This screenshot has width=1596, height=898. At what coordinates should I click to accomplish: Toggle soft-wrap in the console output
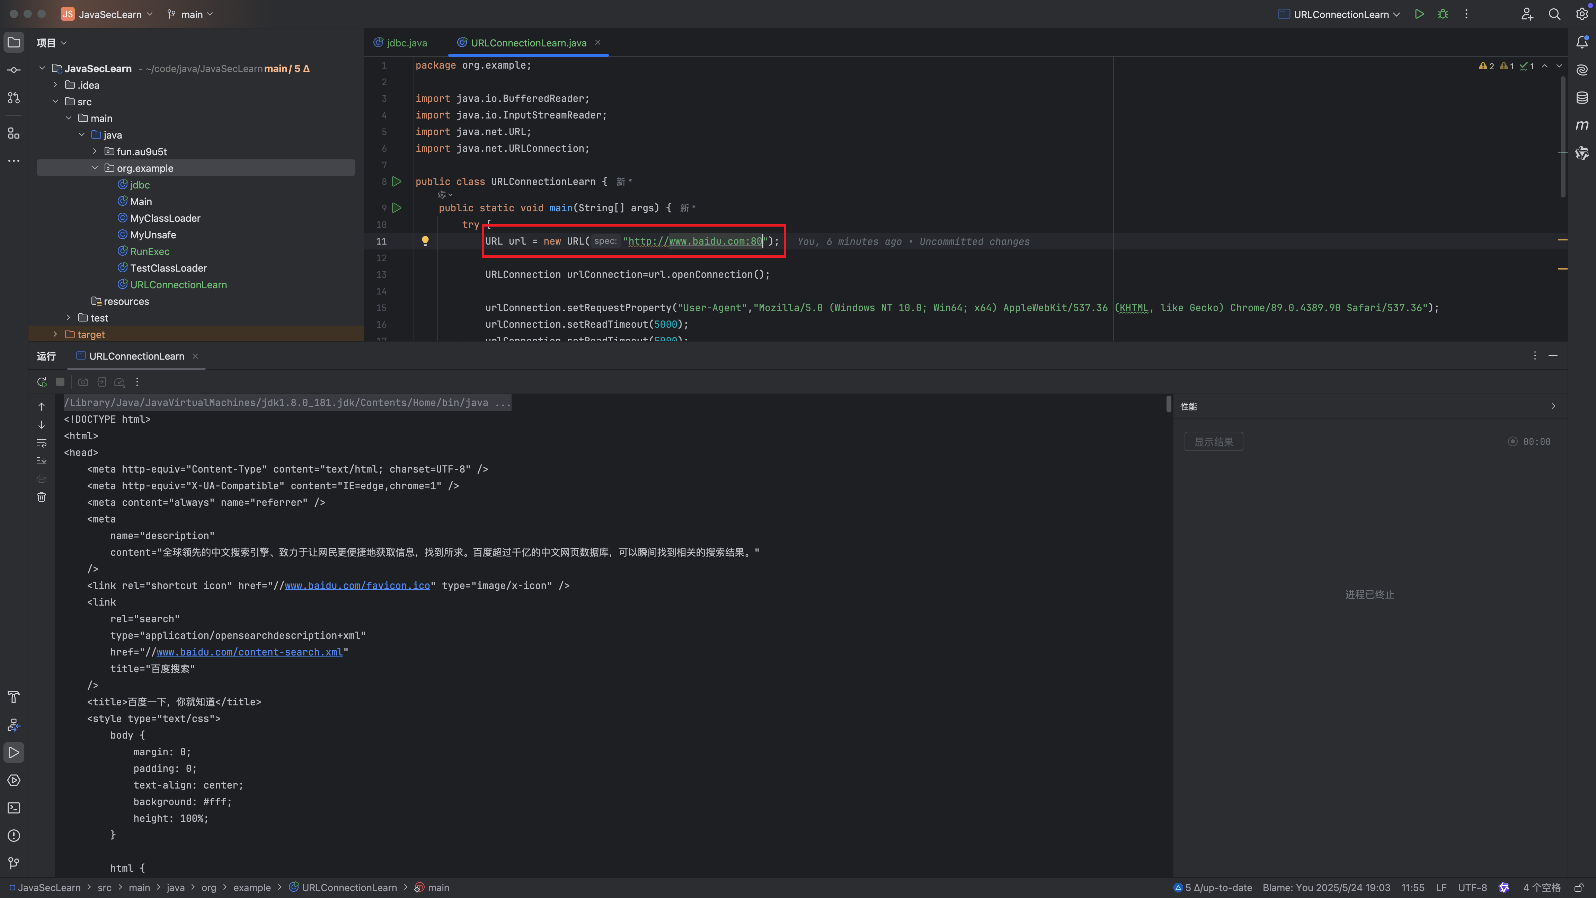click(x=42, y=442)
